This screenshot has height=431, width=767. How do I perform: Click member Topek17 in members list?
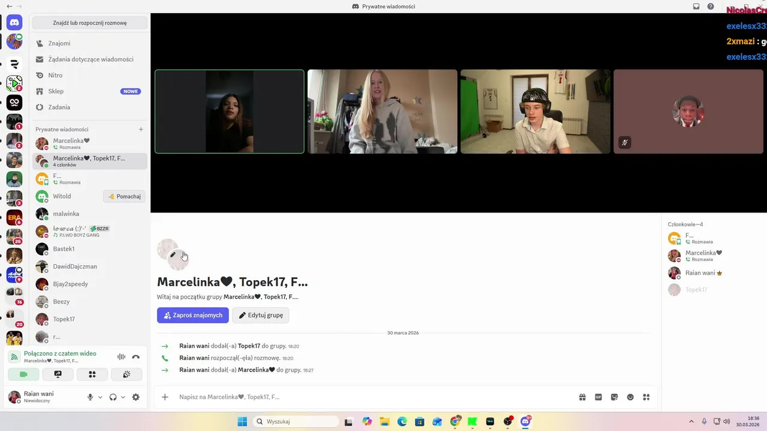point(712,290)
